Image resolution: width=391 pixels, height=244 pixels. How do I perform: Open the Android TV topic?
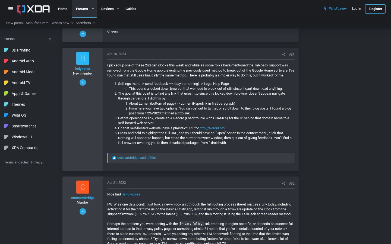pos(21,83)
